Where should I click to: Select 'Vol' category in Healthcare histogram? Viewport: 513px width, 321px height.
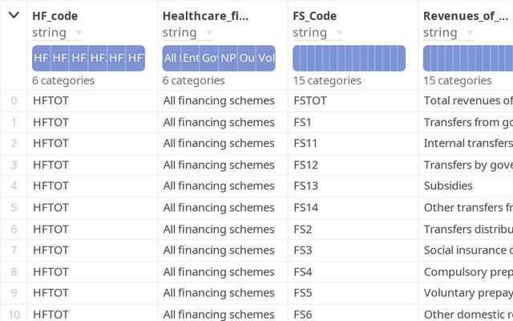pyautogui.click(x=266, y=58)
